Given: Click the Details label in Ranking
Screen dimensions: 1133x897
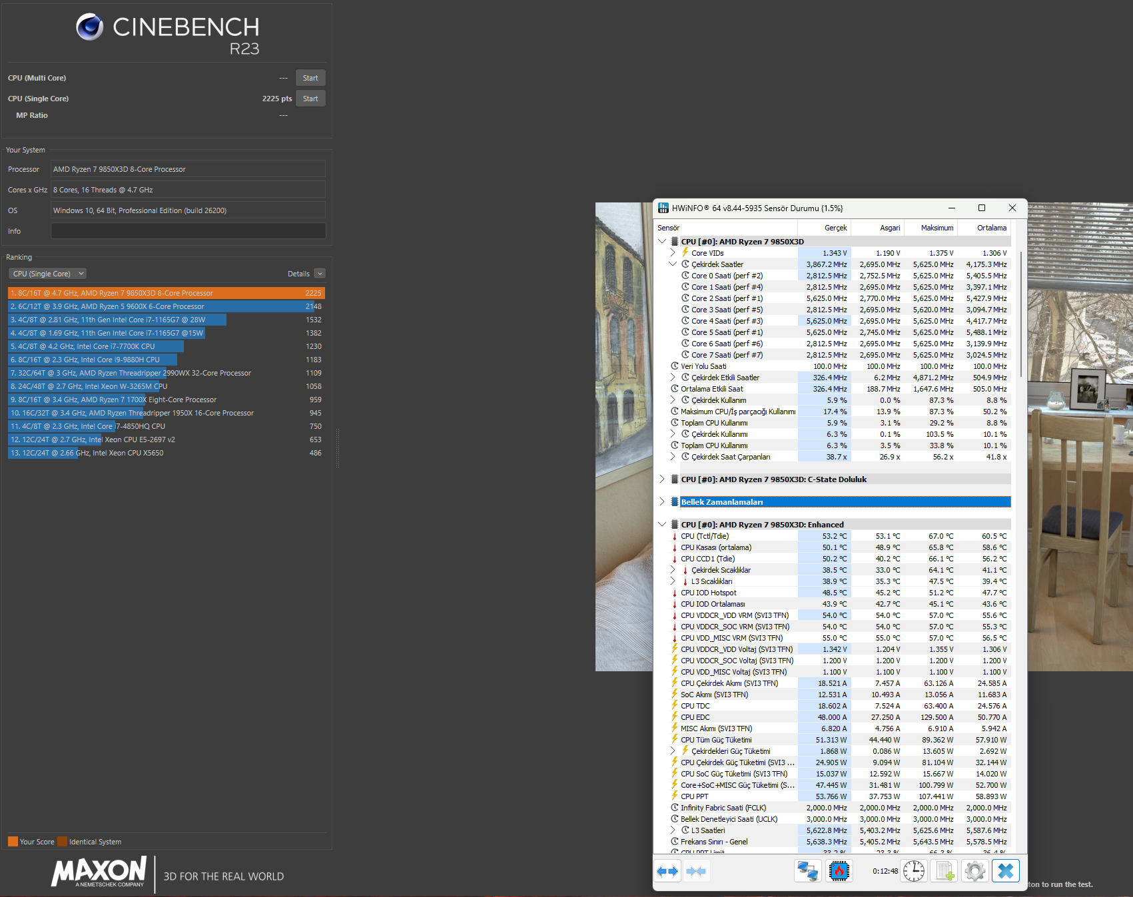Looking at the screenshot, I should click(298, 274).
